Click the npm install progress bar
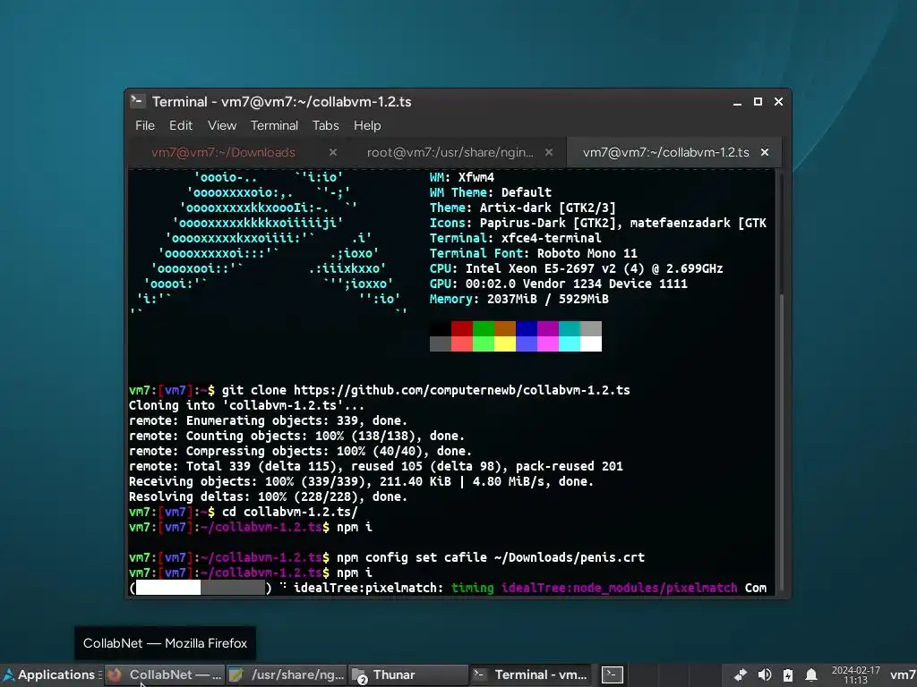 coord(200,588)
